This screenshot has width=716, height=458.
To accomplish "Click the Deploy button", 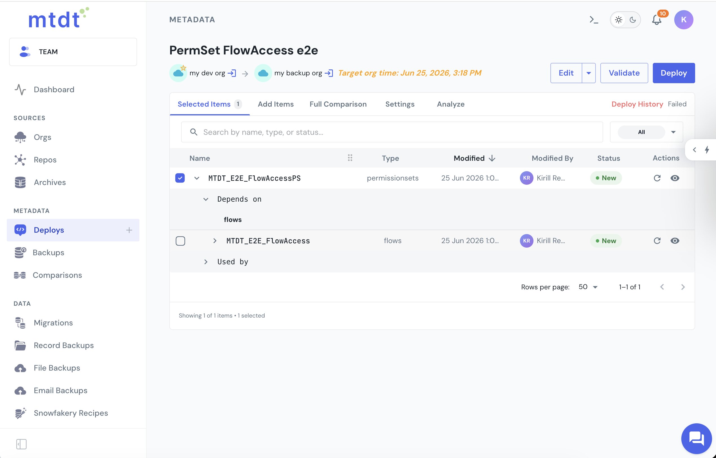I will click(673, 73).
